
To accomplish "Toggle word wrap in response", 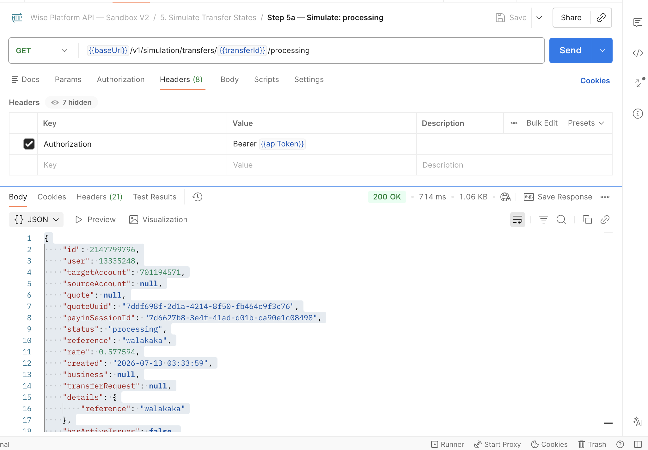I will [x=518, y=220].
